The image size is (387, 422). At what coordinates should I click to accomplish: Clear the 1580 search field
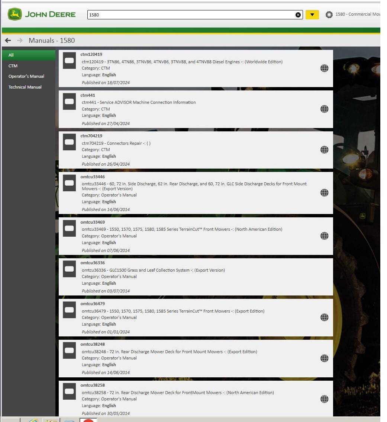(298, 15)
